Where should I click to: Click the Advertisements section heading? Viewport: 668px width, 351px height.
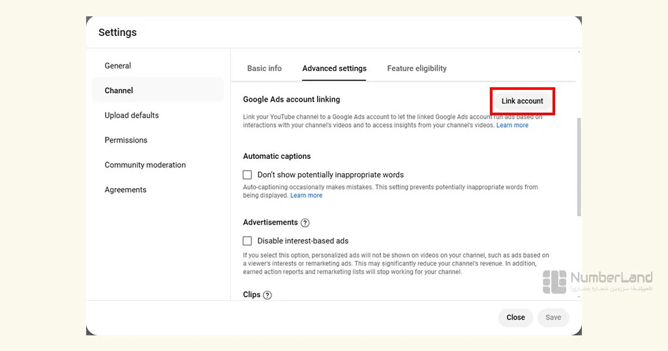[x=270, y=222]
